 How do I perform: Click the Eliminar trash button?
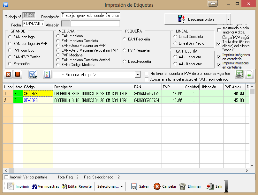[190, 186]
